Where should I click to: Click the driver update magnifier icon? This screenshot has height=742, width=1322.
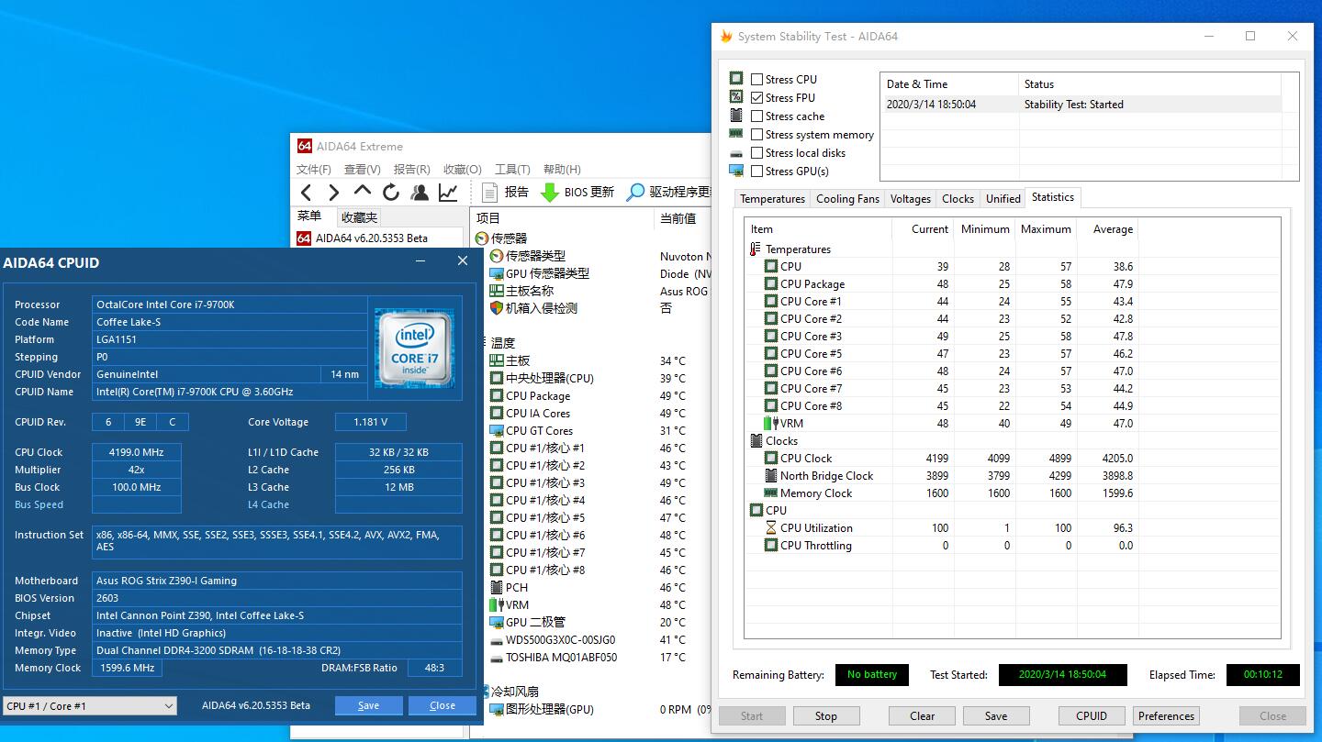coord(635,193)
